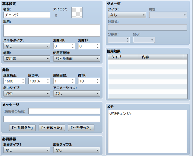The width and height of the screenshot is (193, 156).
Task: Increase 得TP with the up arrow
Action: 98,80
